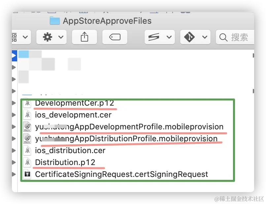Open the Git diamond toolbar dropdown
The width and height of the screenshot is (266, 204).
[195, 37]
